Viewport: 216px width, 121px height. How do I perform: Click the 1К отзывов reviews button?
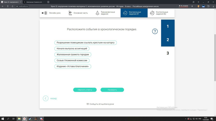click(x=183, y=6)
